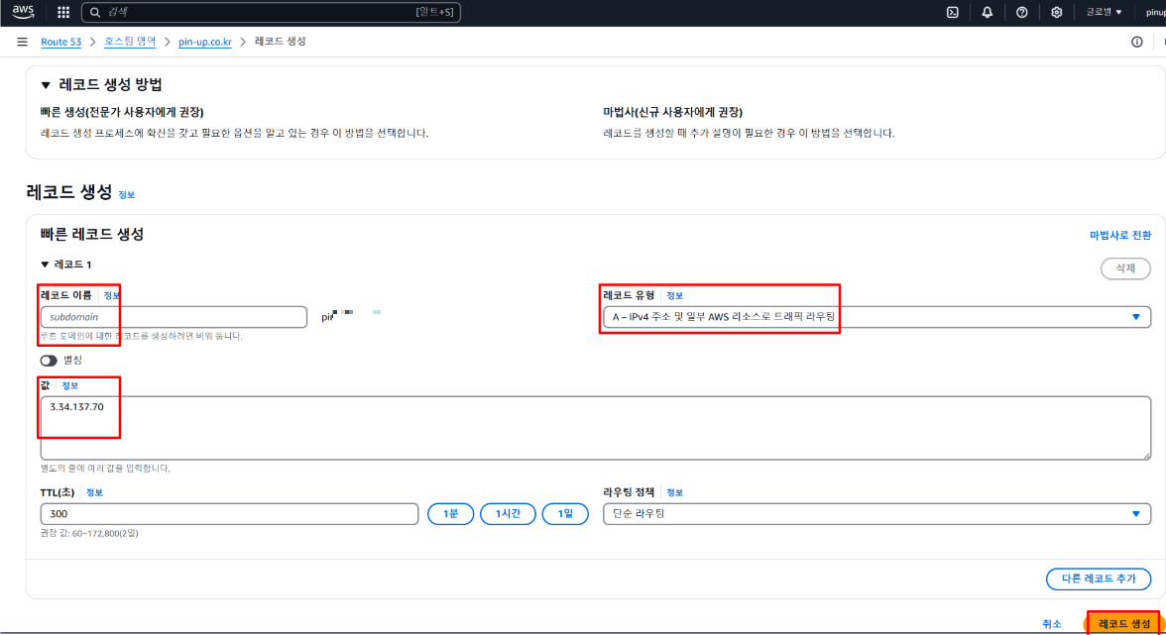Viewport: 1166px width, 635px height.
Task: Click the value textarea with 3.34.137.70
Action: coord(596,428)
